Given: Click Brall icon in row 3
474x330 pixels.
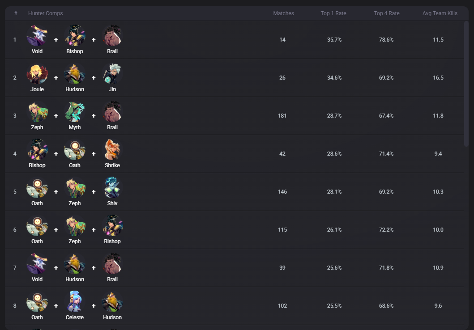Looking at the screenshot, I should pyautogui.click(x=112, y=112).
